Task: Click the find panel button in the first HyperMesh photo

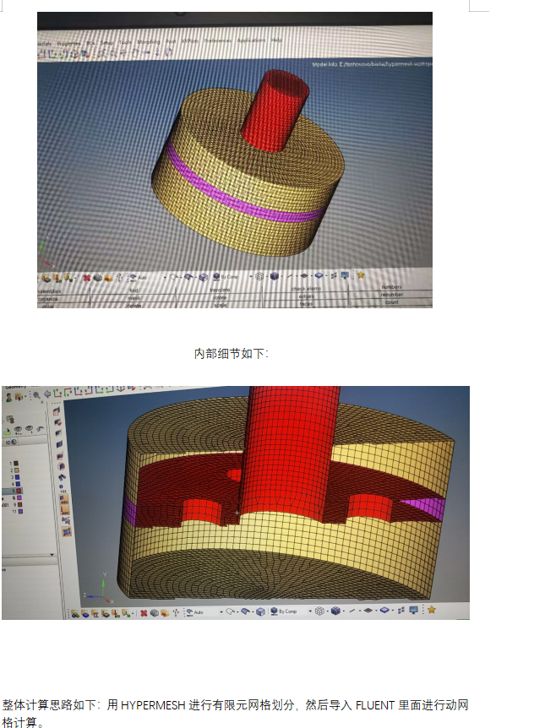Action: (133, 291)
